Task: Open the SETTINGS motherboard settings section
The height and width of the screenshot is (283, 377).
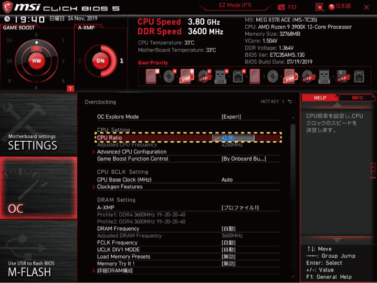Action: click(38, 124)
